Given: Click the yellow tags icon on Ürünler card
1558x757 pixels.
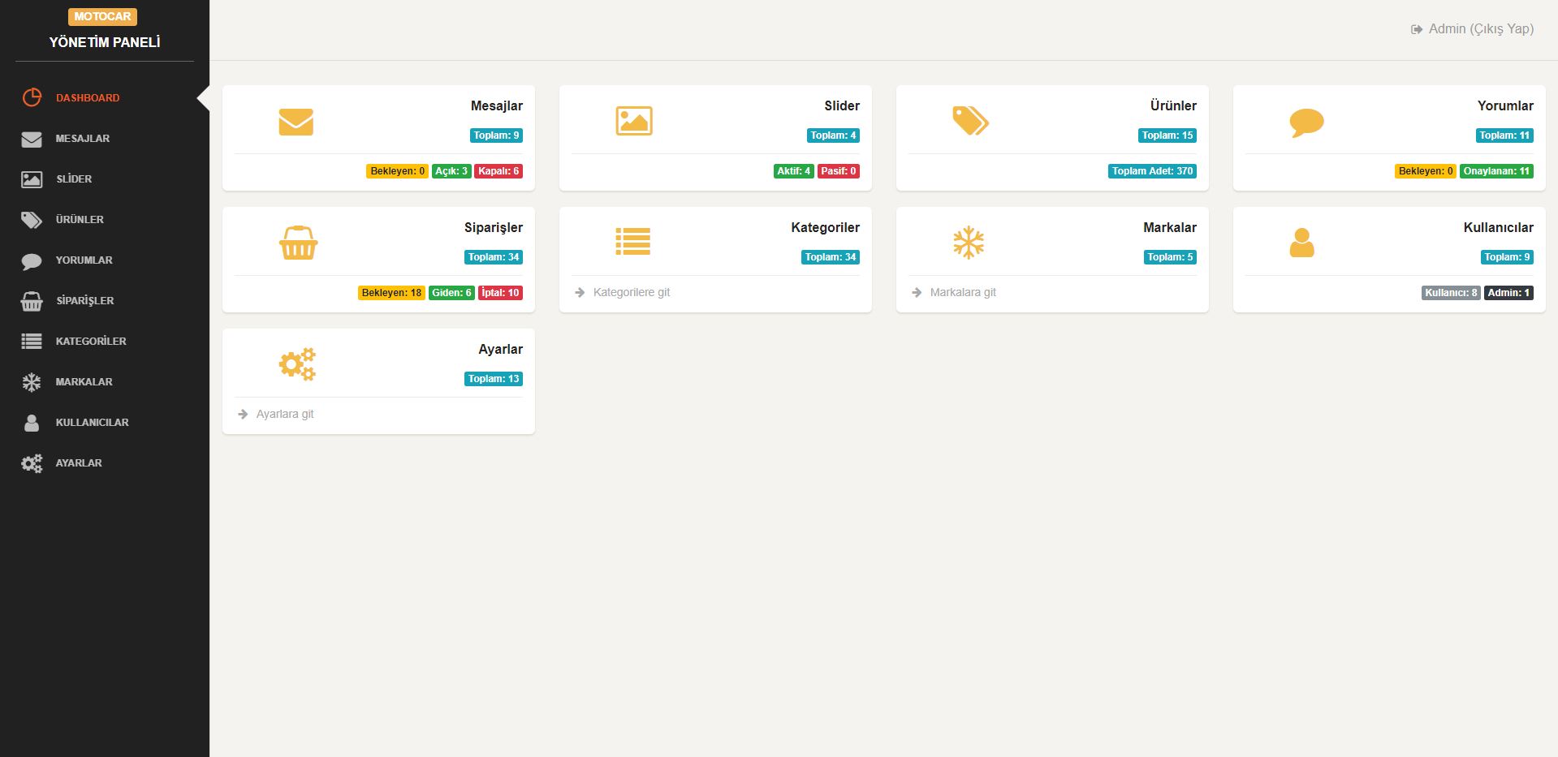Looking at the screenshot, I should [970, 121].
